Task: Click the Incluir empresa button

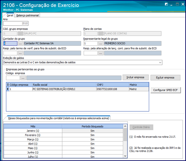Action: pos(136,77)
